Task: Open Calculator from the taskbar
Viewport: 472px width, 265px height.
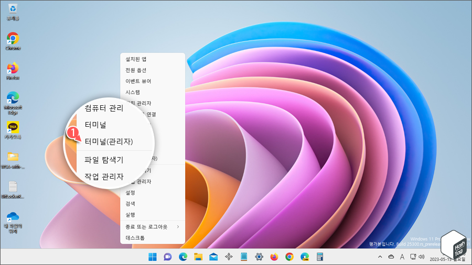Action: [320, 257]
